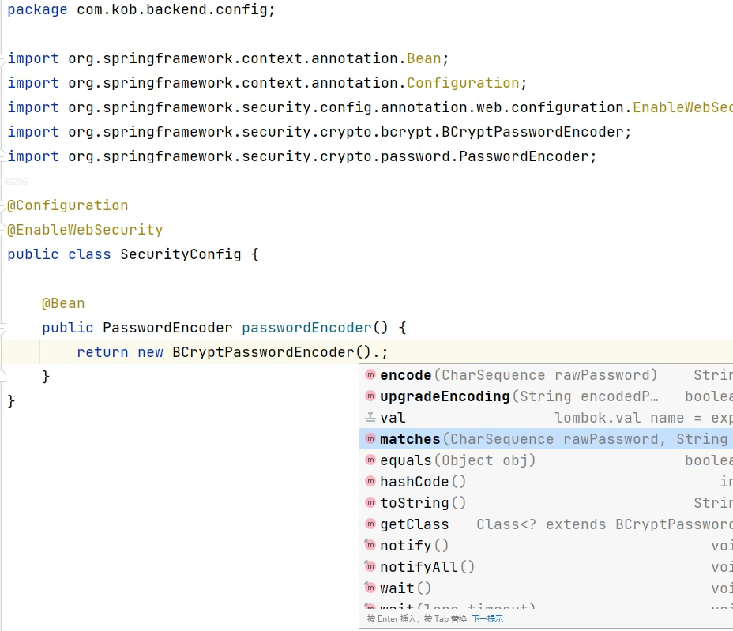Click the new keyword in return line

pyautogui.click(x=150, y=352)
